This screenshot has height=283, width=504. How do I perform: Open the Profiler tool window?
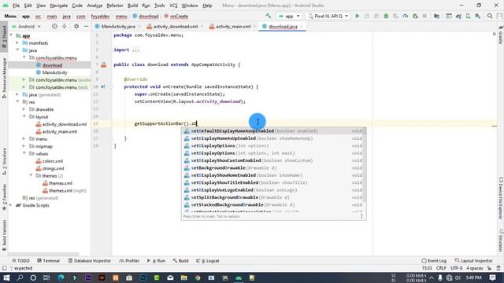point(129,260)
